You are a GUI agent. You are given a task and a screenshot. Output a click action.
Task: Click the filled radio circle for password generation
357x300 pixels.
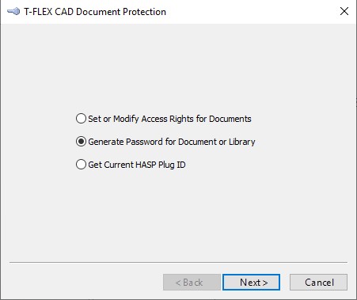(x=81, y=142)
